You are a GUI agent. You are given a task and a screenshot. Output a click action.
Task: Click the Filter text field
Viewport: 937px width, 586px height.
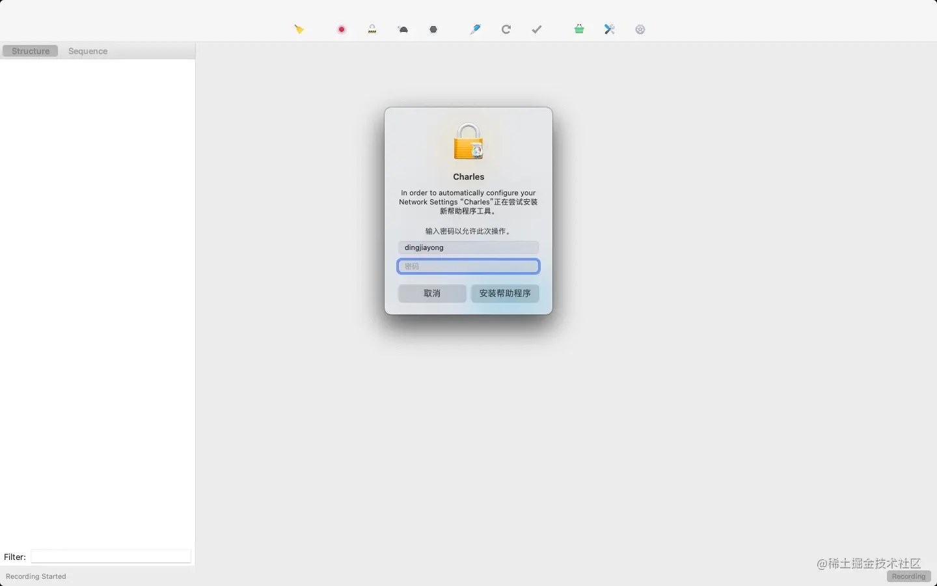[x=111, y=556]
